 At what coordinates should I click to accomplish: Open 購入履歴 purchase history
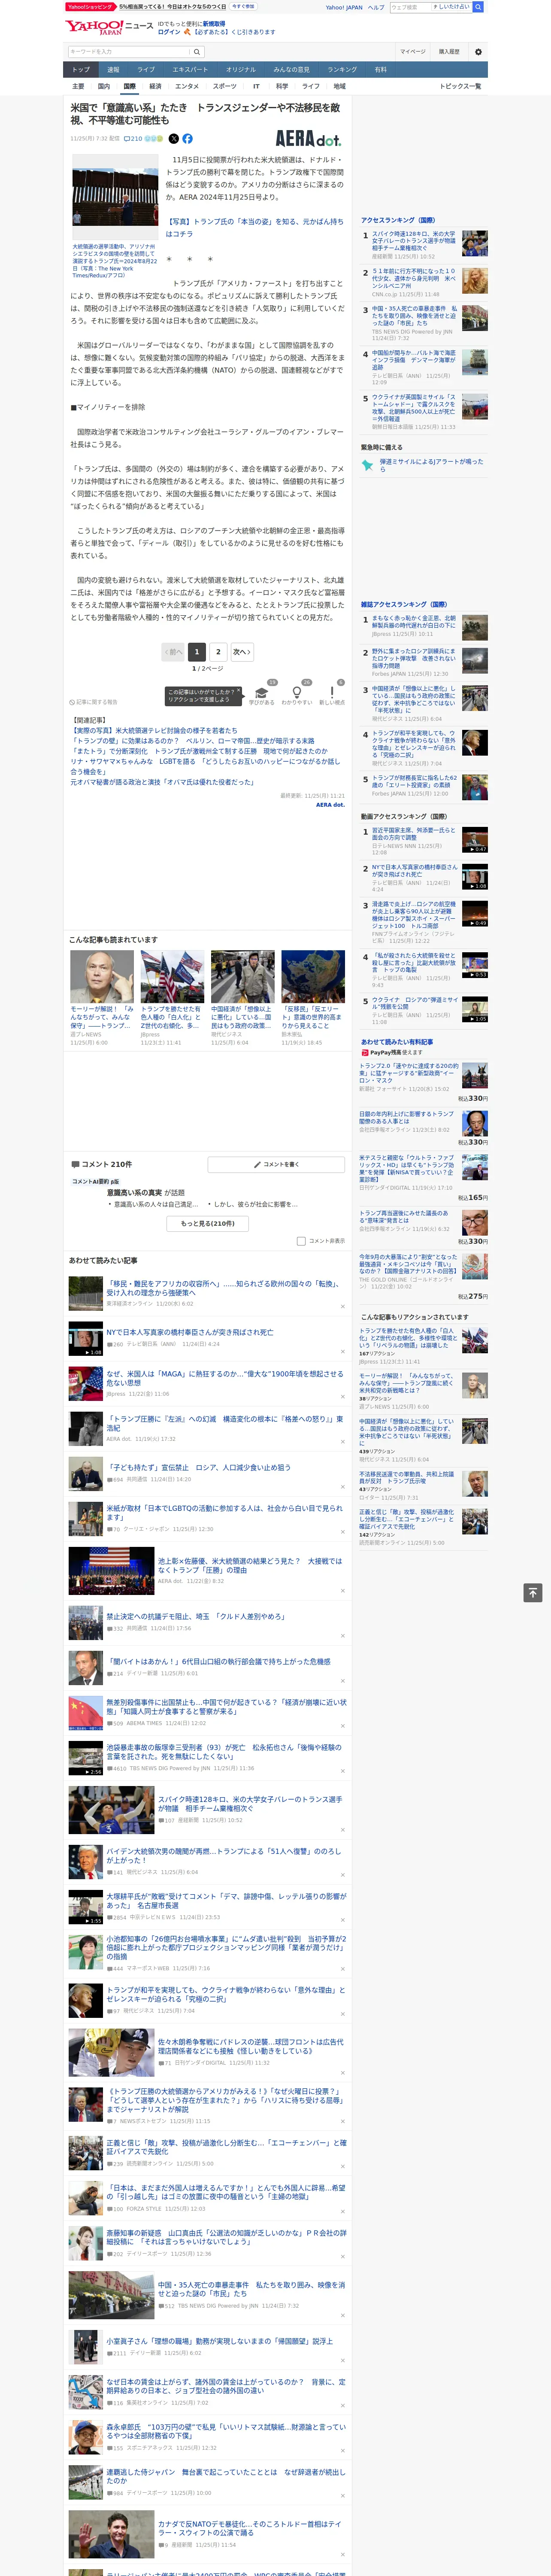[449, 51]
